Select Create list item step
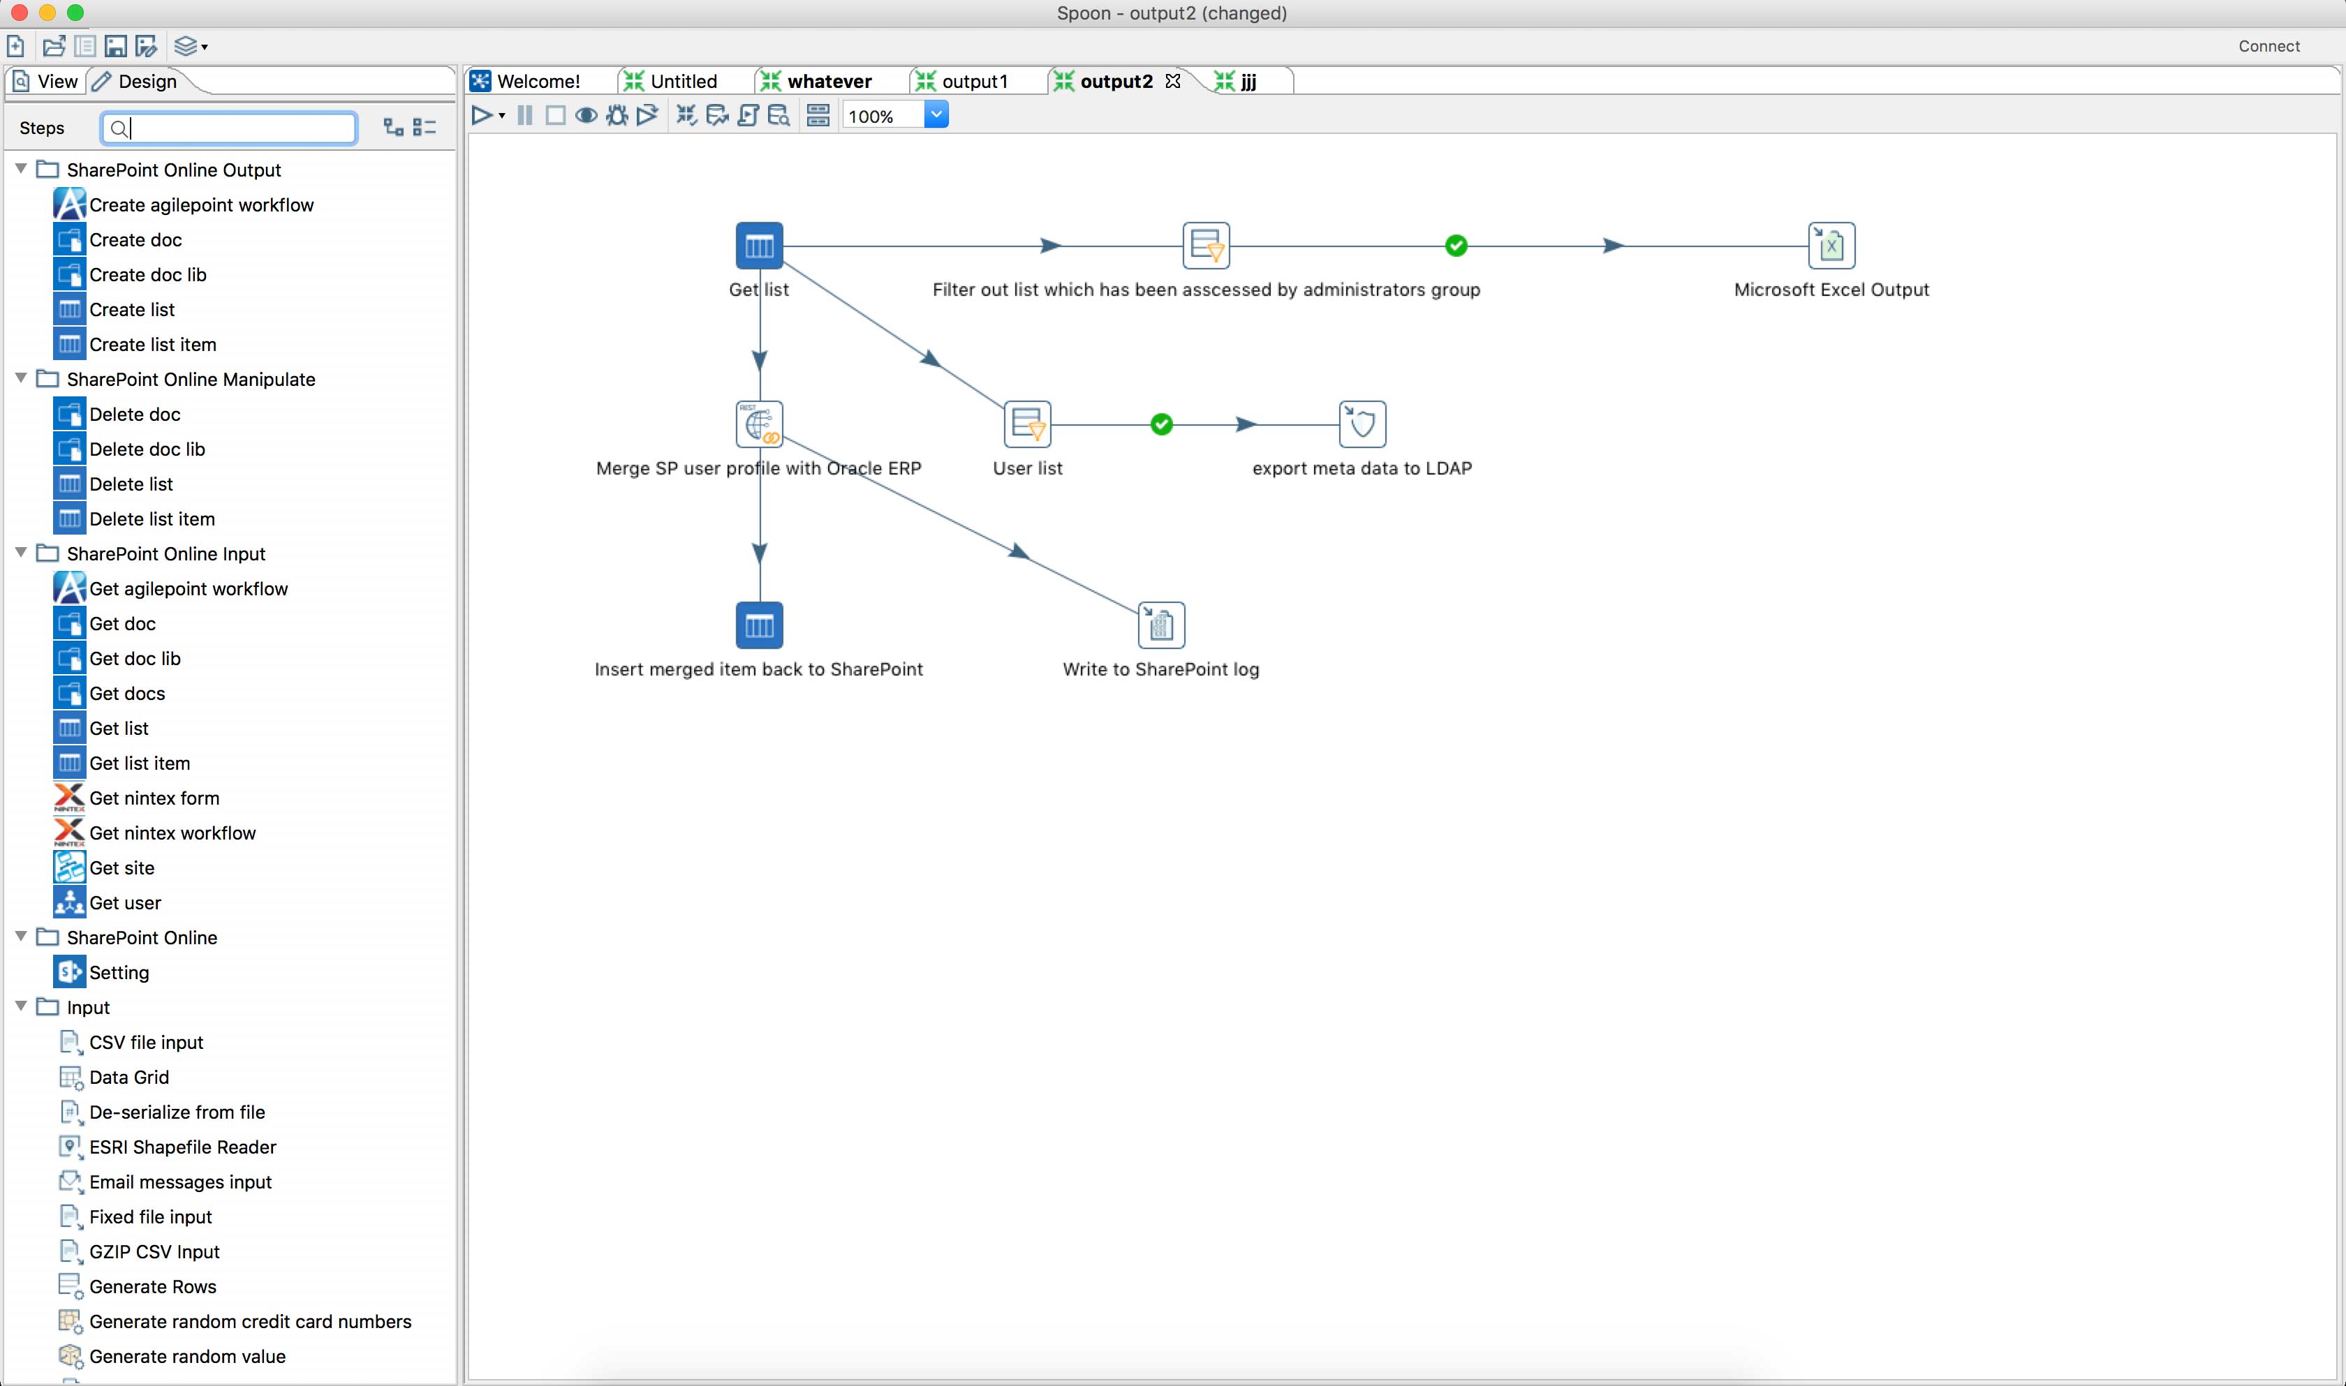The width and height of the screenshot is (2346, 1386). [x=135, y=345]
